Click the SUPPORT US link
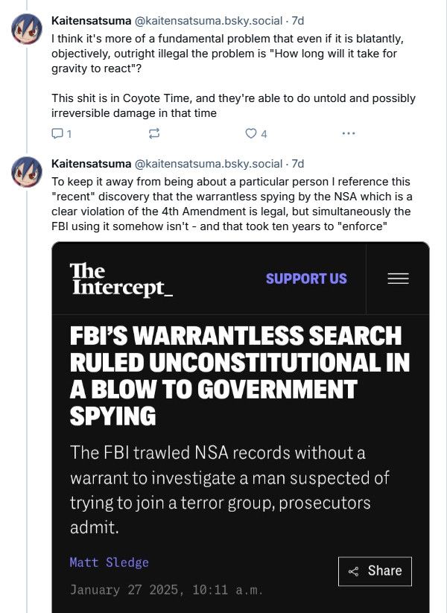Screen dimensions: 447x613 coord(306,279)
